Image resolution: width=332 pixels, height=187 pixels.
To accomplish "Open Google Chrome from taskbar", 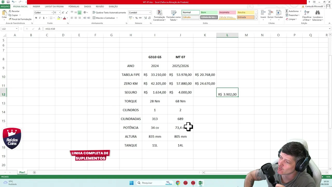I will point(178,183).
